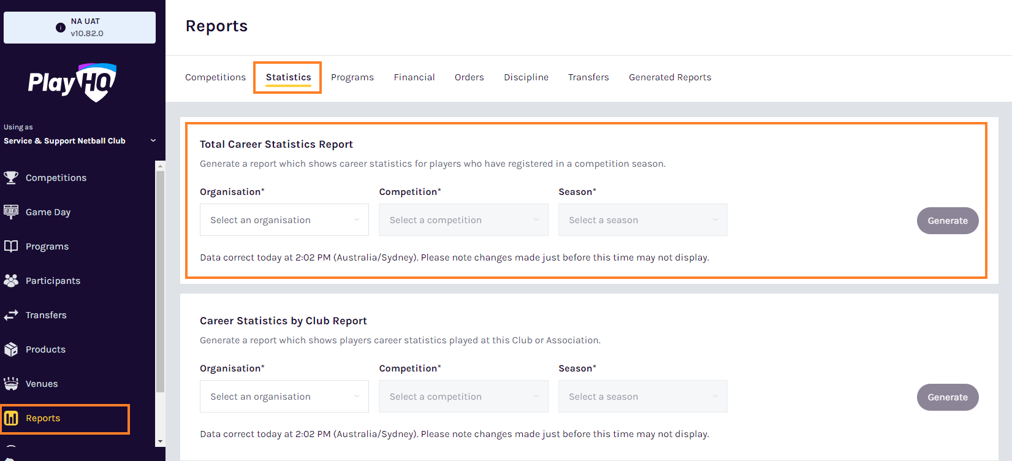Go to Venues in the sidebar
This screenshot has height=461, width=1012.
(42, 384)
